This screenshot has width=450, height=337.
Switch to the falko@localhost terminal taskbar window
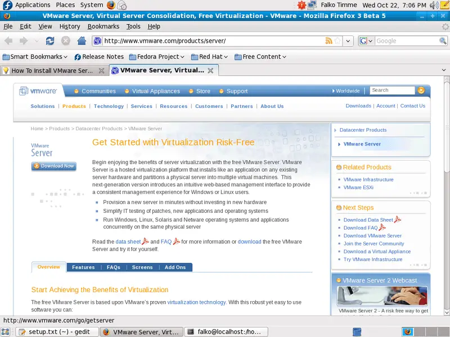coord(226,332)
